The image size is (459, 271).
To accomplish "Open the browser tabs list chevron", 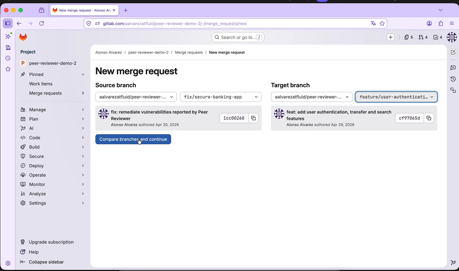I will pyautogui.click(x=441, y=10).
